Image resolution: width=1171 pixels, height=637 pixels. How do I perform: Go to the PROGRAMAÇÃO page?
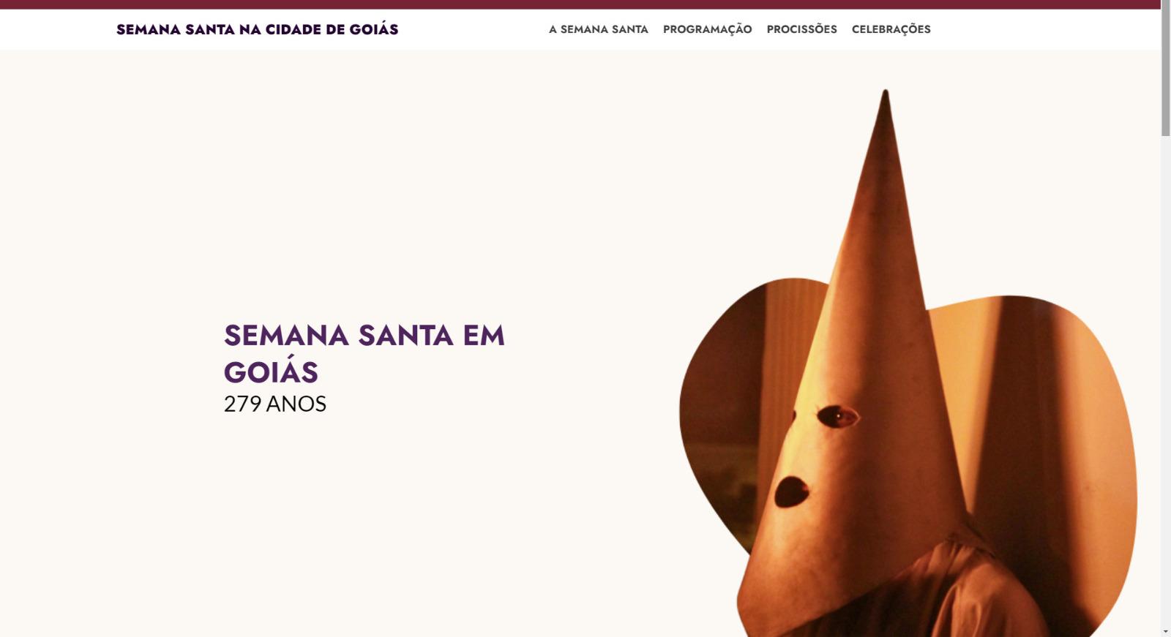[707, 29]
